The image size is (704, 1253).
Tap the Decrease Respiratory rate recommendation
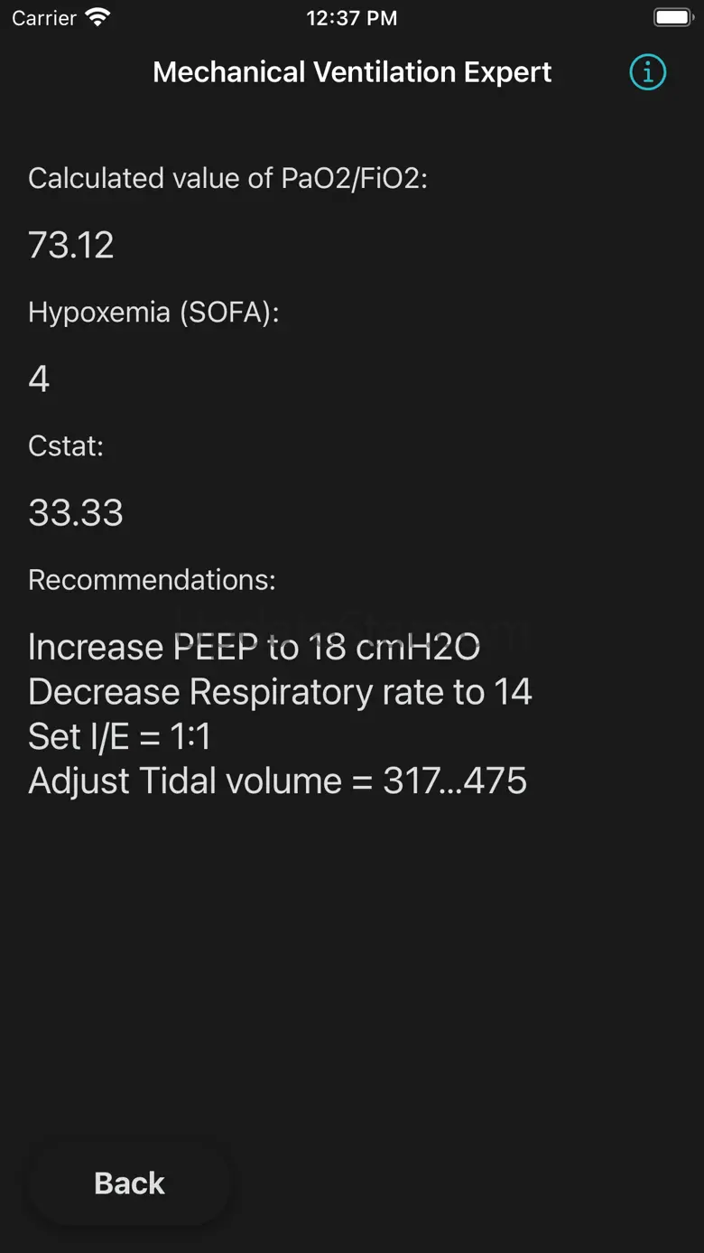click(280, 692)
